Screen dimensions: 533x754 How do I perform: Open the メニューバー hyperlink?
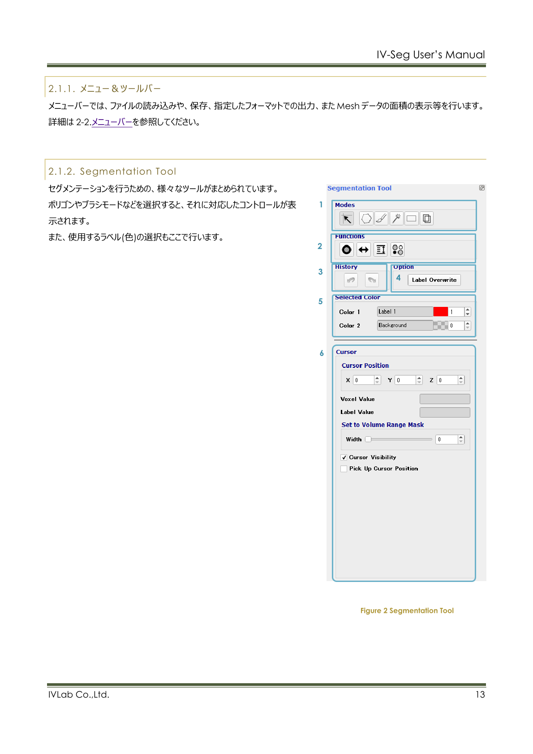click(x=112, y=122)
